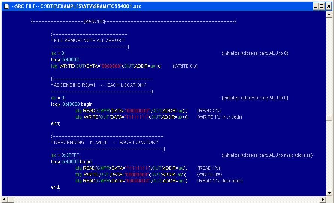Click the {READ 0's, decr addr} comment

[220, 181]
